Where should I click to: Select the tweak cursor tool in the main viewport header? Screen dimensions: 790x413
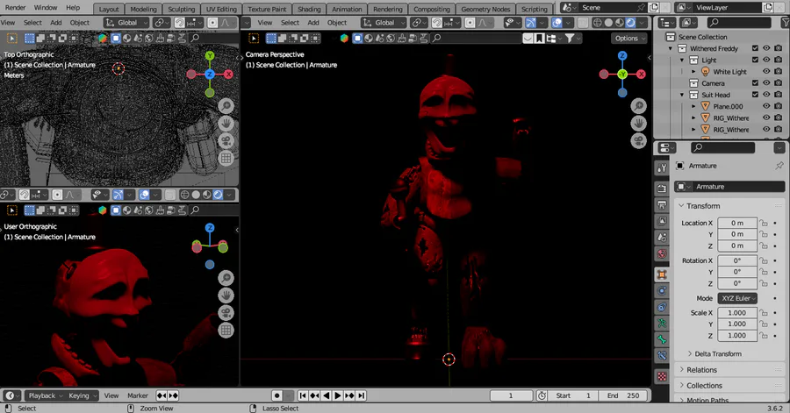tap(254, 39)
